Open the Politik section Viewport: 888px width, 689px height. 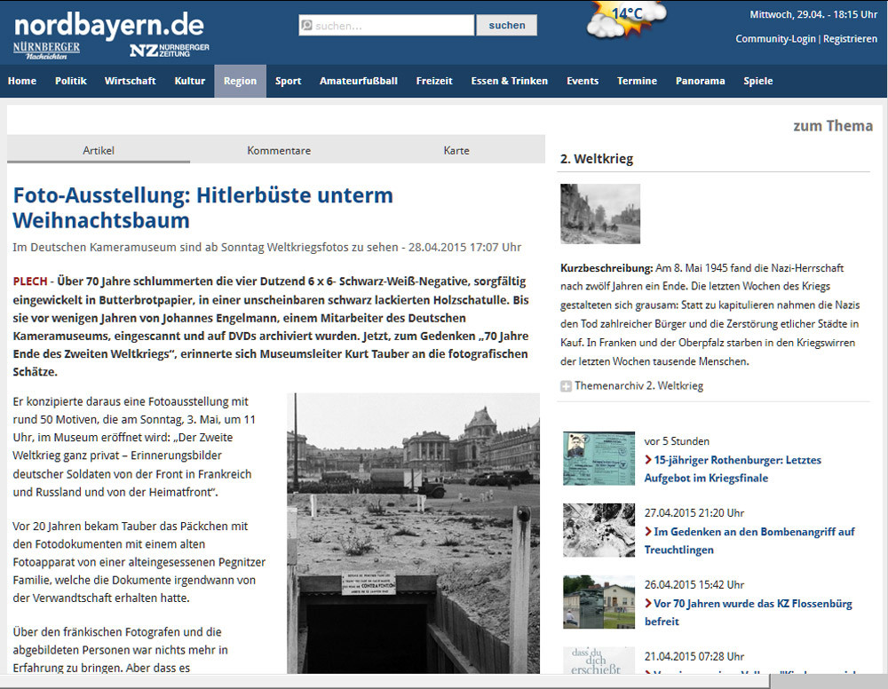tap(71, 81)
